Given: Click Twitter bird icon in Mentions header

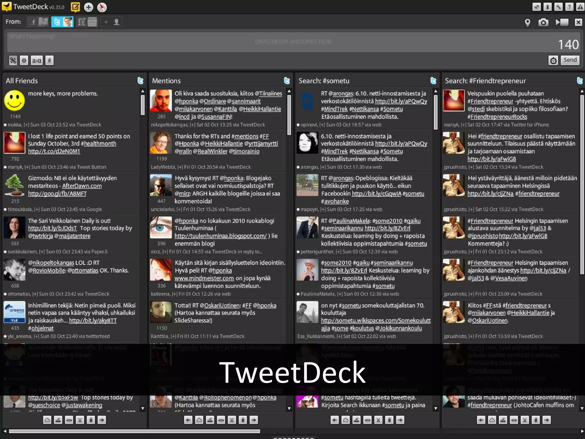Looking at the screenshot, I should point(287,81).
